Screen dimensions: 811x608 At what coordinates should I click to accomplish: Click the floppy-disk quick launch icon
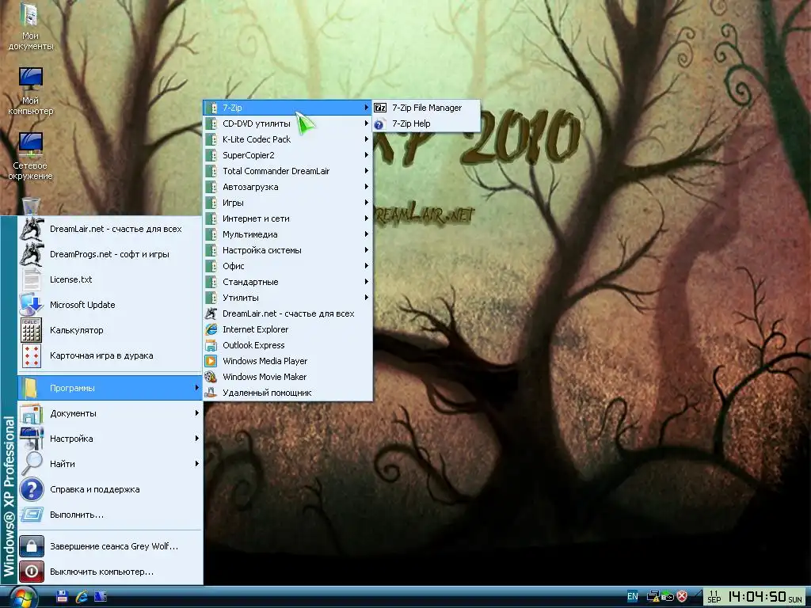pos(62,596)
